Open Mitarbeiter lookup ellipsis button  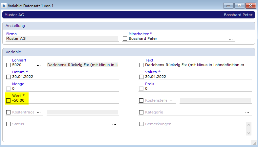click(231, 39)
